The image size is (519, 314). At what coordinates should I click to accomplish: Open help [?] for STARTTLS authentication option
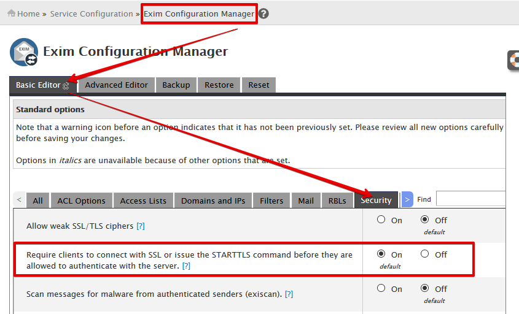click(x=186, y=266)
